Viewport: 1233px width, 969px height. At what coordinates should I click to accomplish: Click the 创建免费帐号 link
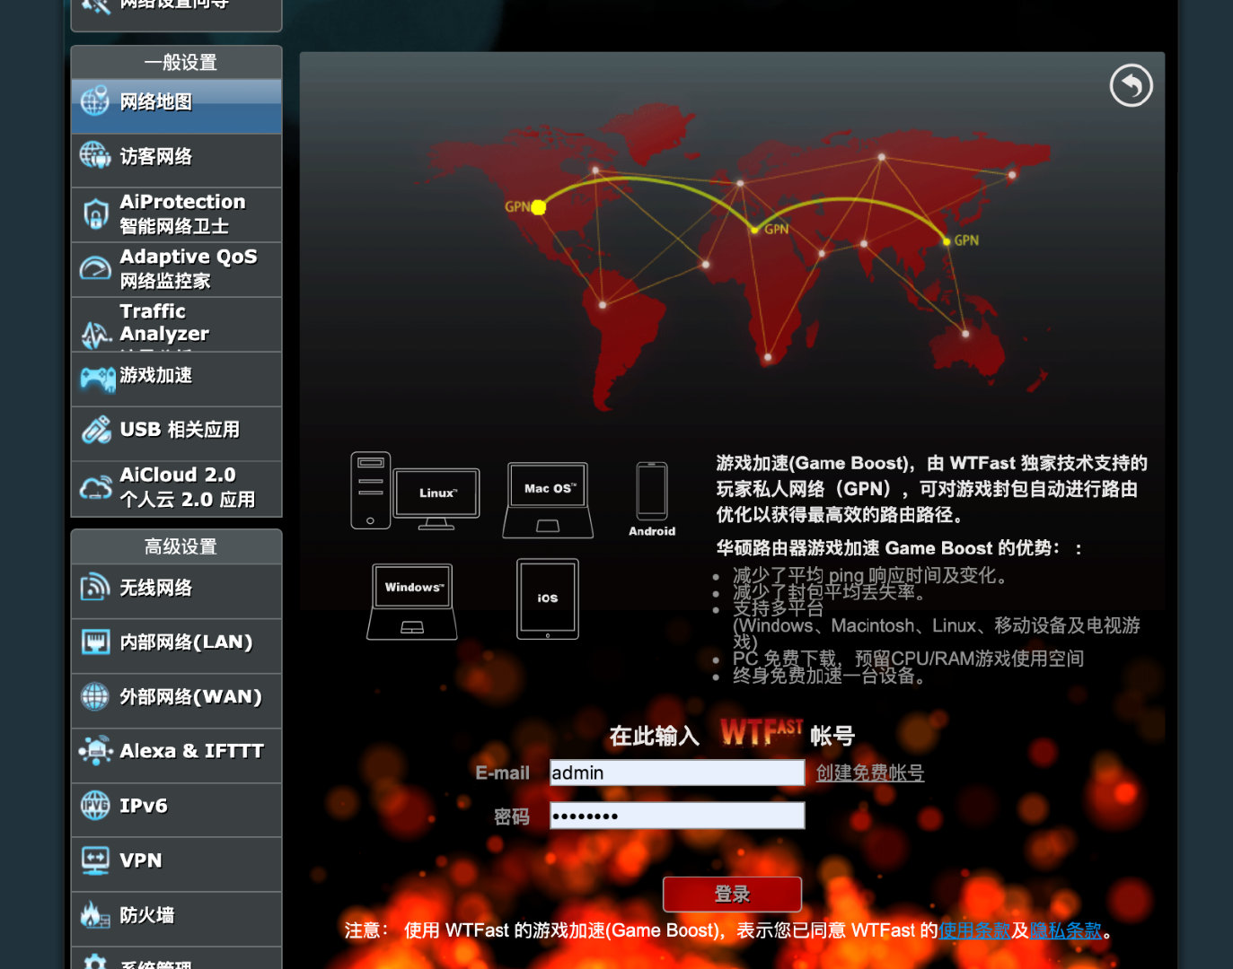click(x=870, y=773)
